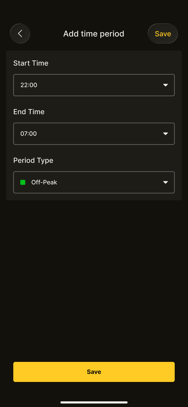Image resolution: width=188 pixels, height=407 pixels.
Task: Click the middle of the End Time field
Action: click(94, 134)
